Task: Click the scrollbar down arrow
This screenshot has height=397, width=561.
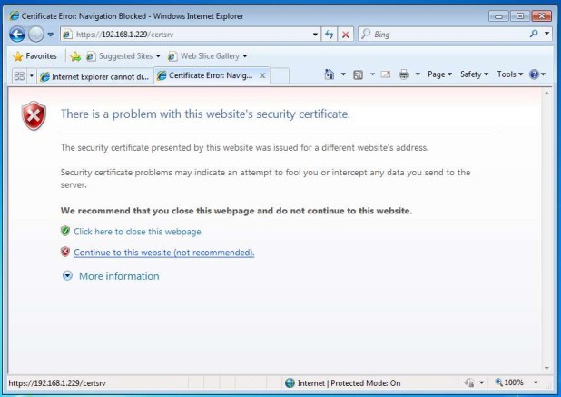Action: [x=546, y=368]
